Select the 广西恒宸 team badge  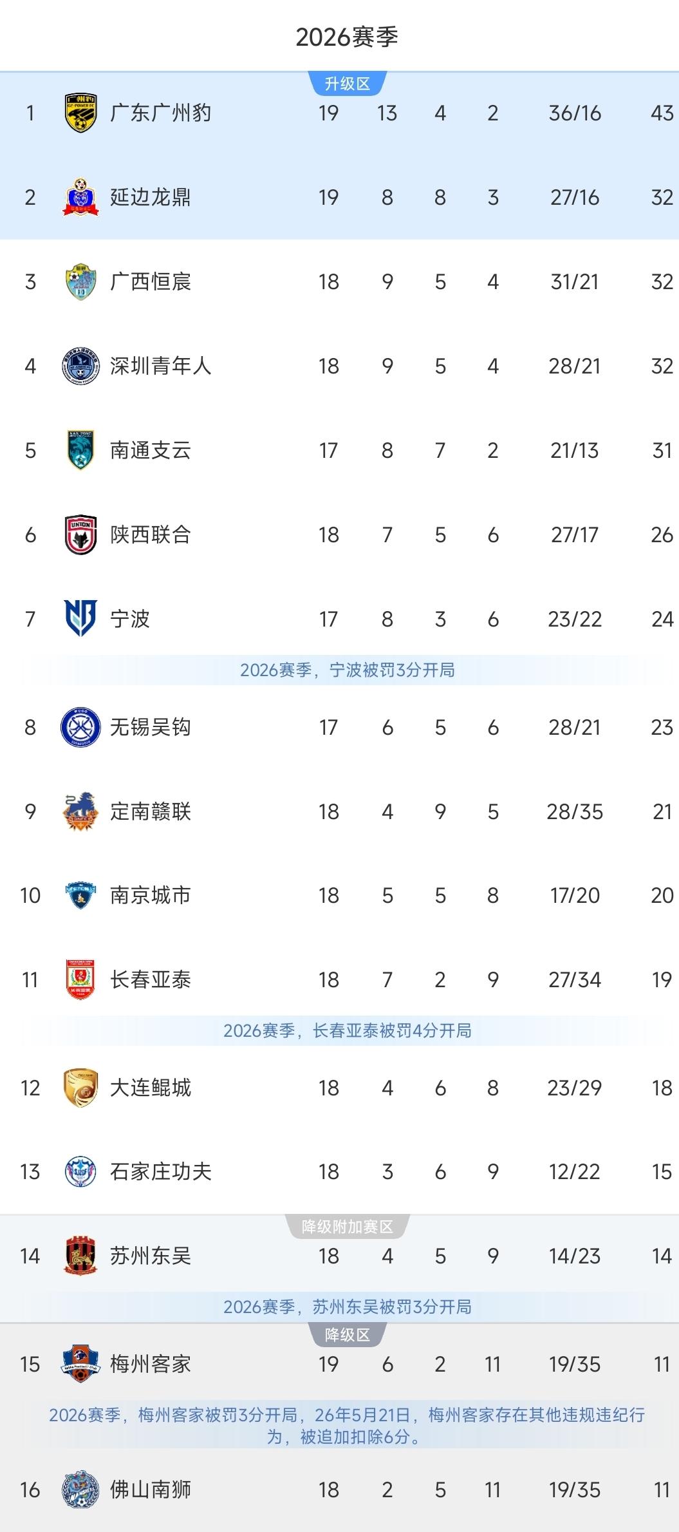pos(81,281)
